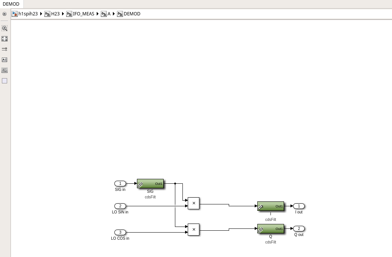This screenshot has height=257, width=392.
Task: Select the I out output port
Action: pos(299,206)
